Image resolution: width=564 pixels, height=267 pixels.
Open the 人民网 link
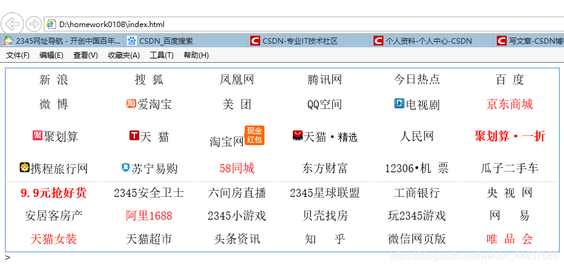(x=417, y=136)
